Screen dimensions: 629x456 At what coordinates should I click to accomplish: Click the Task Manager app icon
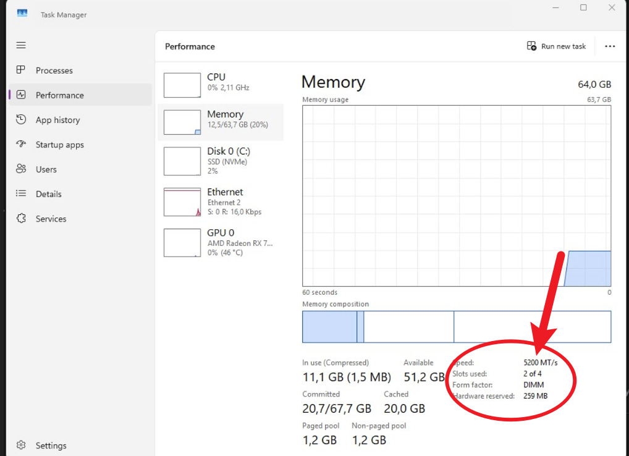(22, 14)
